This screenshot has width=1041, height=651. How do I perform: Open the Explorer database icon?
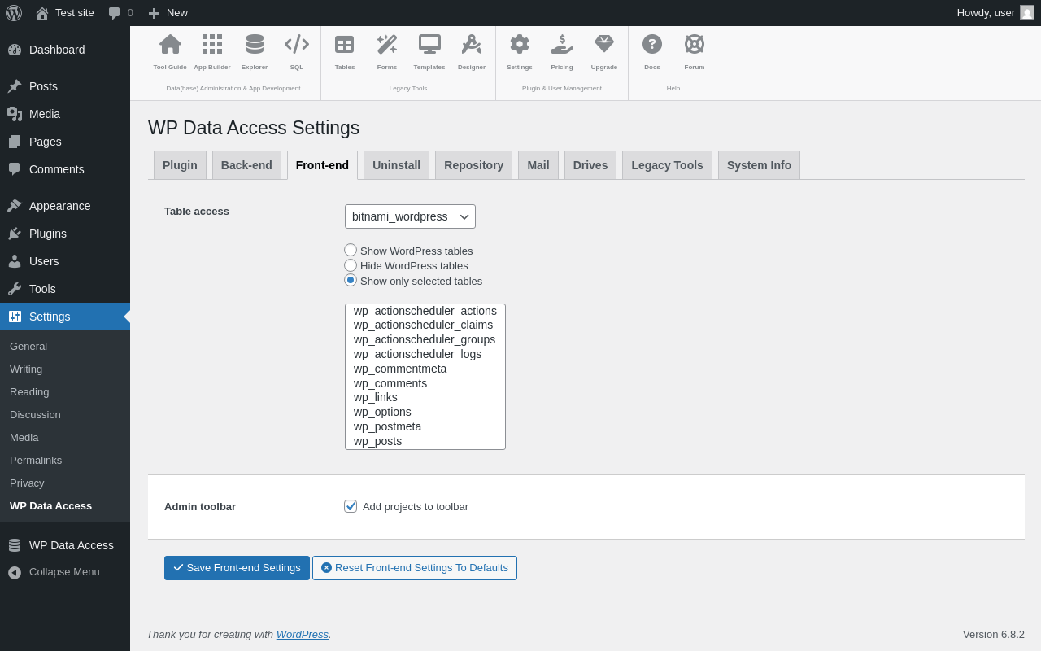click(x=255, y=44)
